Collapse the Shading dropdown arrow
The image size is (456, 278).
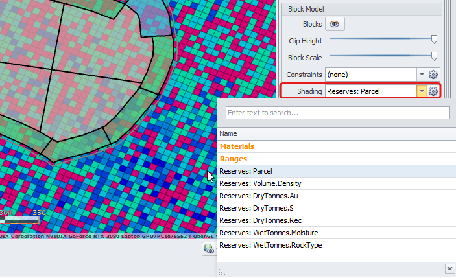(422, 91)
